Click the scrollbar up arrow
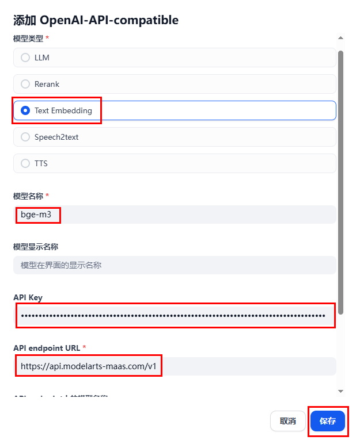 point(341,38)
